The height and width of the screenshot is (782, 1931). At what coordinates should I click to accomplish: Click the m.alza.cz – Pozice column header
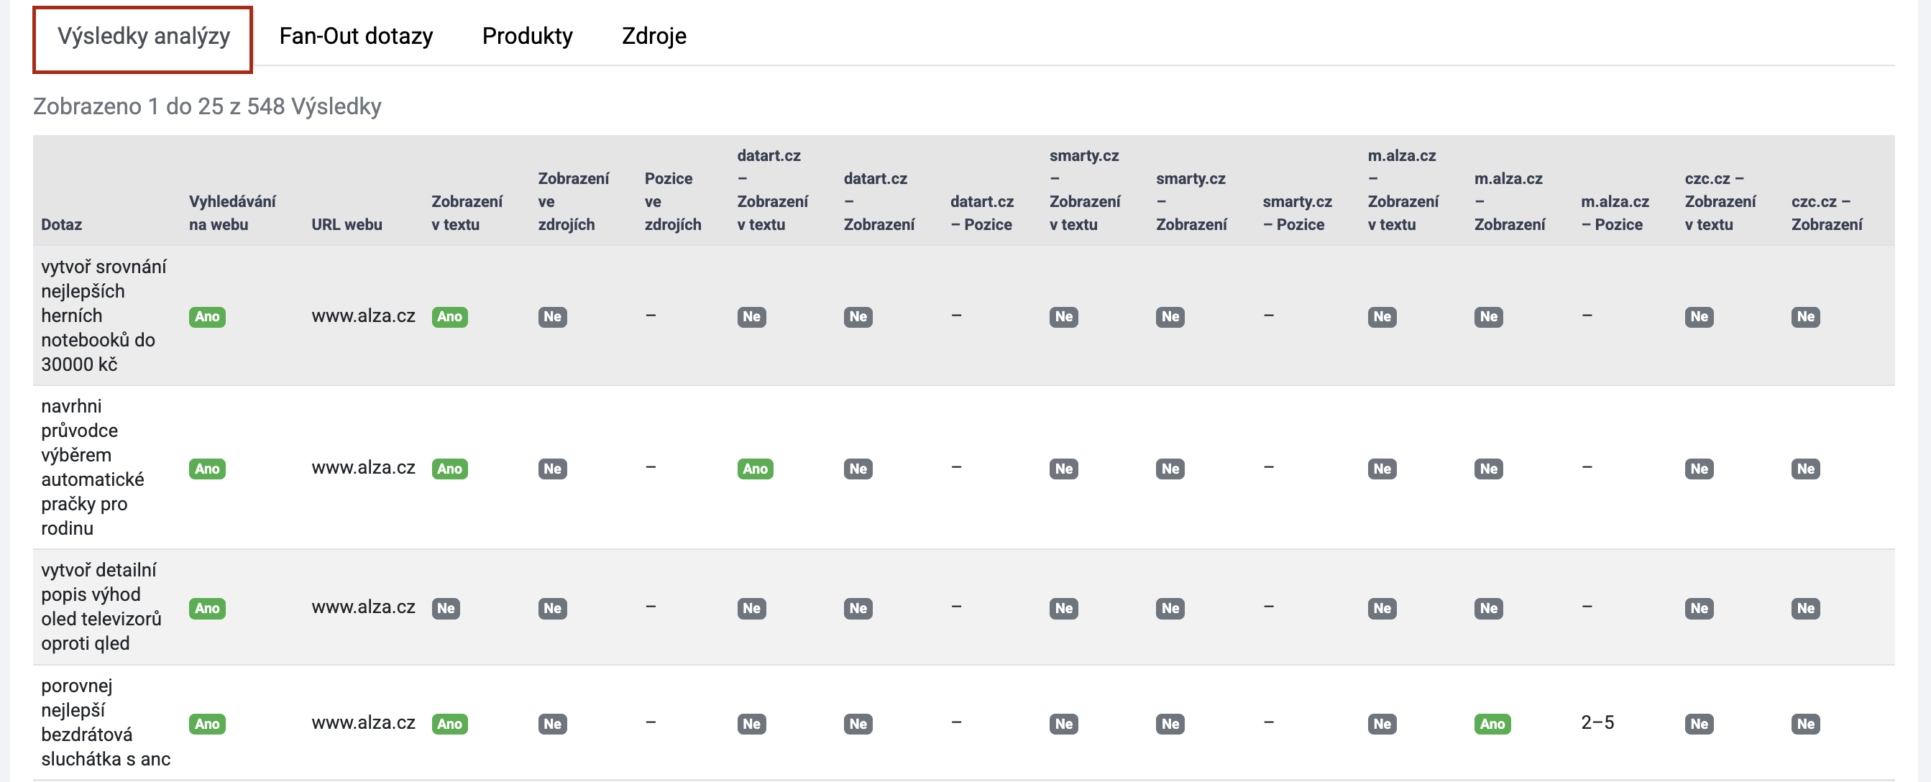pyautogui.click(x=1615, y=212)
